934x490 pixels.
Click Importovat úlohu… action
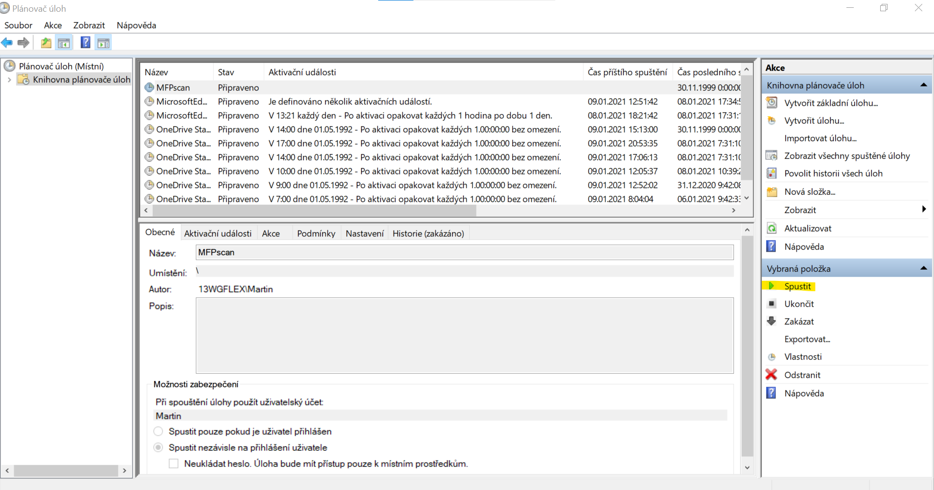[820, 138]
